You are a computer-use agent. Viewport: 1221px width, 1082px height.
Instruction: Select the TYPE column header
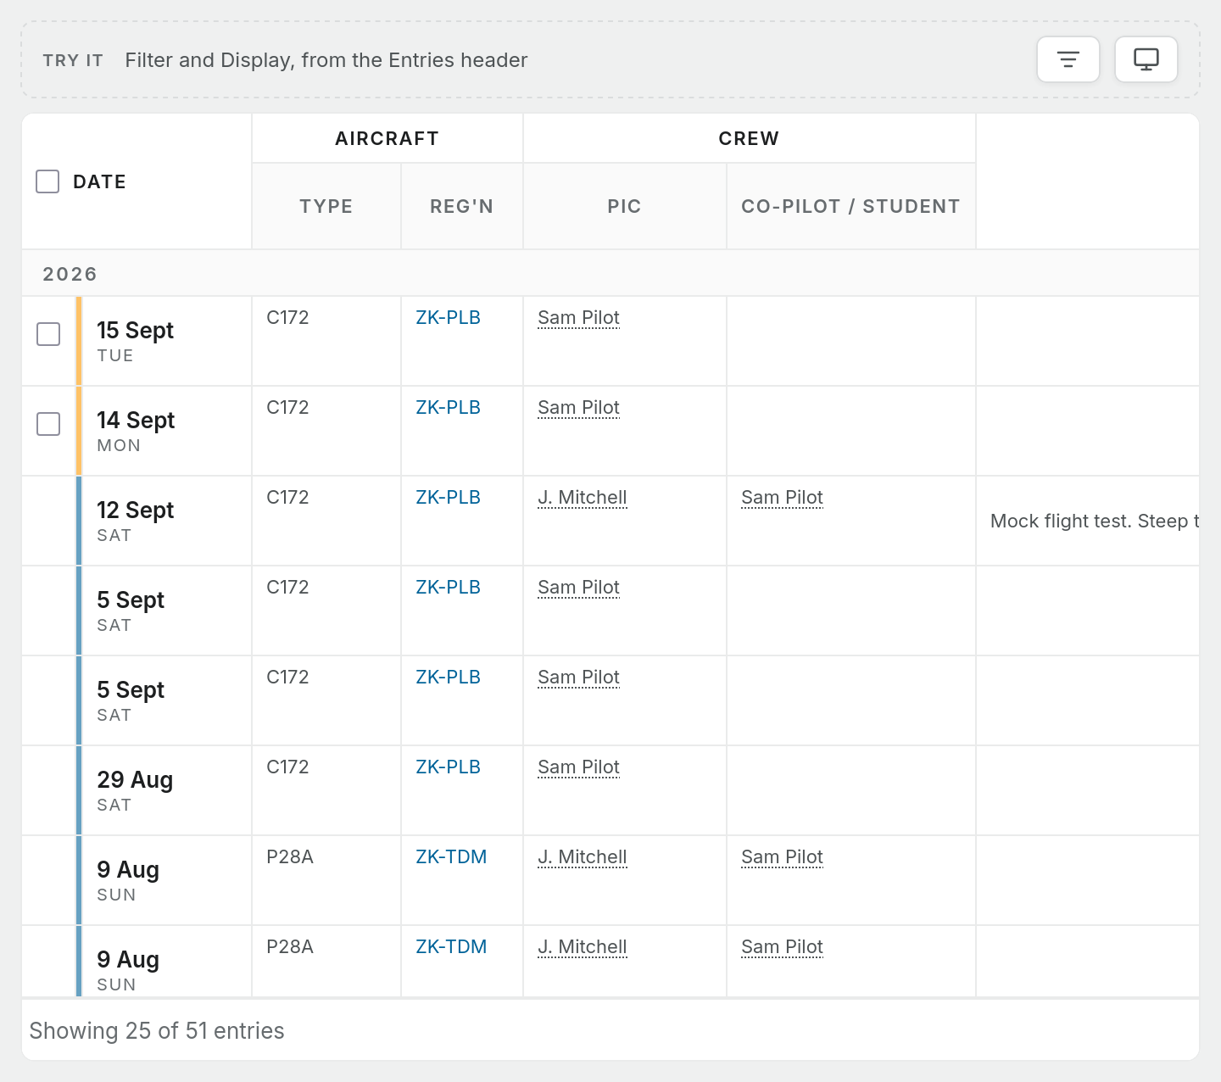326,206
